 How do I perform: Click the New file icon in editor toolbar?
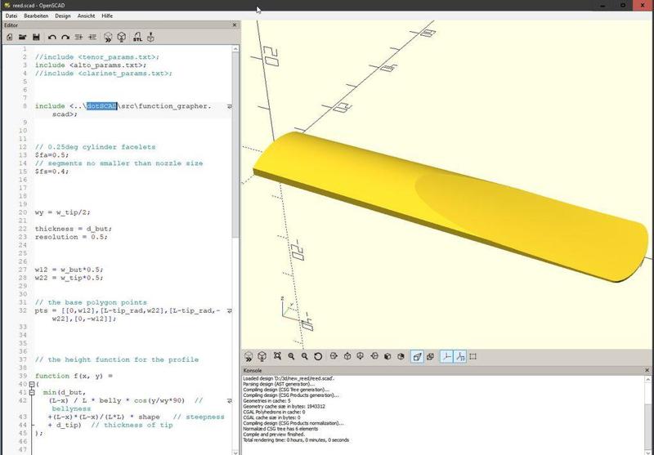point(9,38)
